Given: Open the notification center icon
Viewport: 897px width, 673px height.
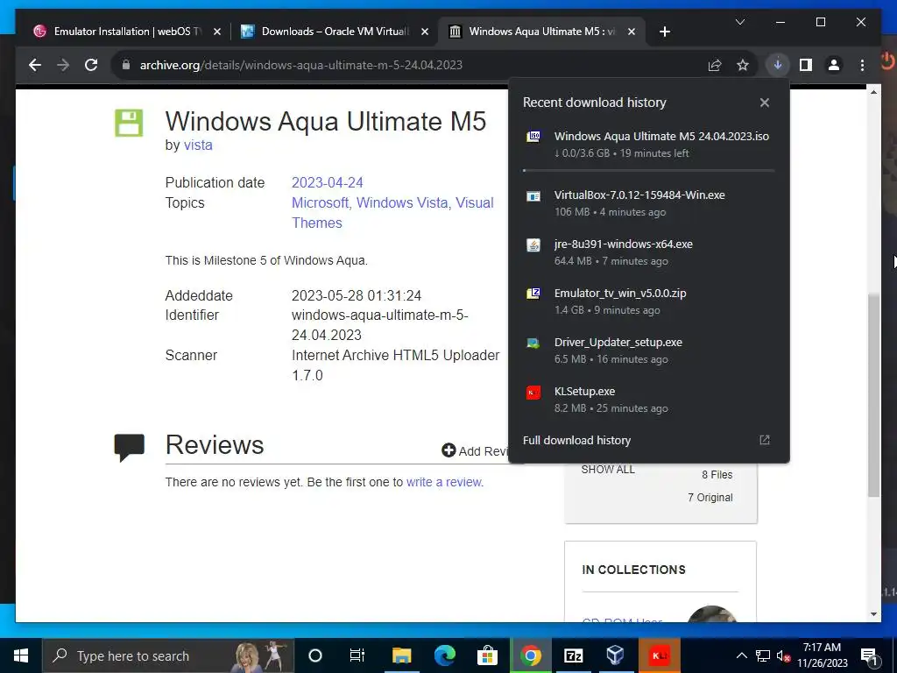Looking at the screenshot, I should click(x=869, y=655).
